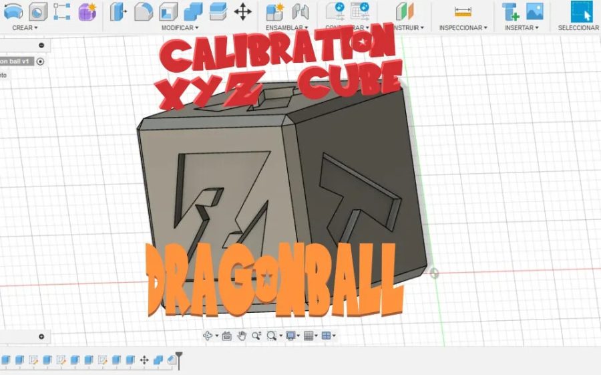Open the MODIFICAR dropdown menu
The image size is (601, 375).
pyautogui.click(x=180, y=27)
